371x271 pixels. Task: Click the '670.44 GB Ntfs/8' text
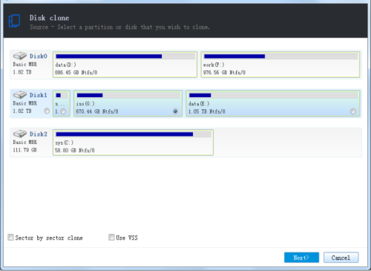pos(97,111)
